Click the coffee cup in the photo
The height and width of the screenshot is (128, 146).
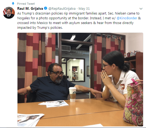tap(72, 94)
